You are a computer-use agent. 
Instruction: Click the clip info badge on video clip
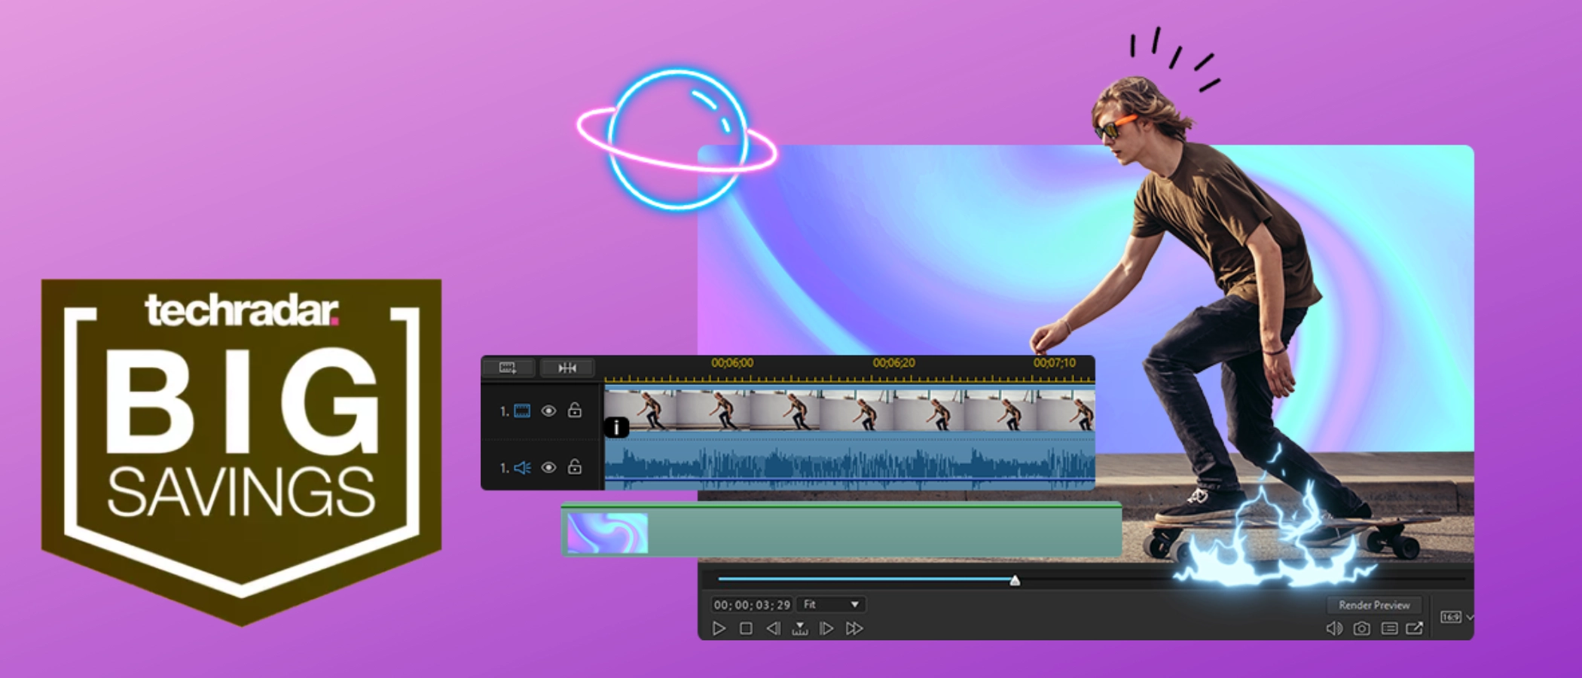(616, 428)
